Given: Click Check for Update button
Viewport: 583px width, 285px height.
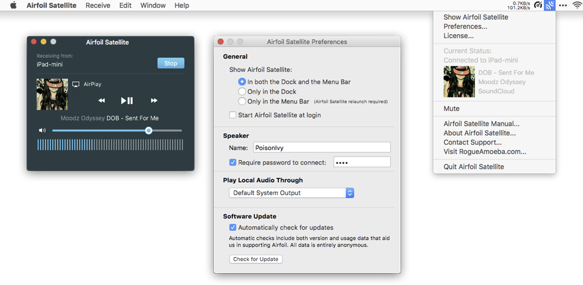Looking at the screenshot, I should (x=256, y=259).
